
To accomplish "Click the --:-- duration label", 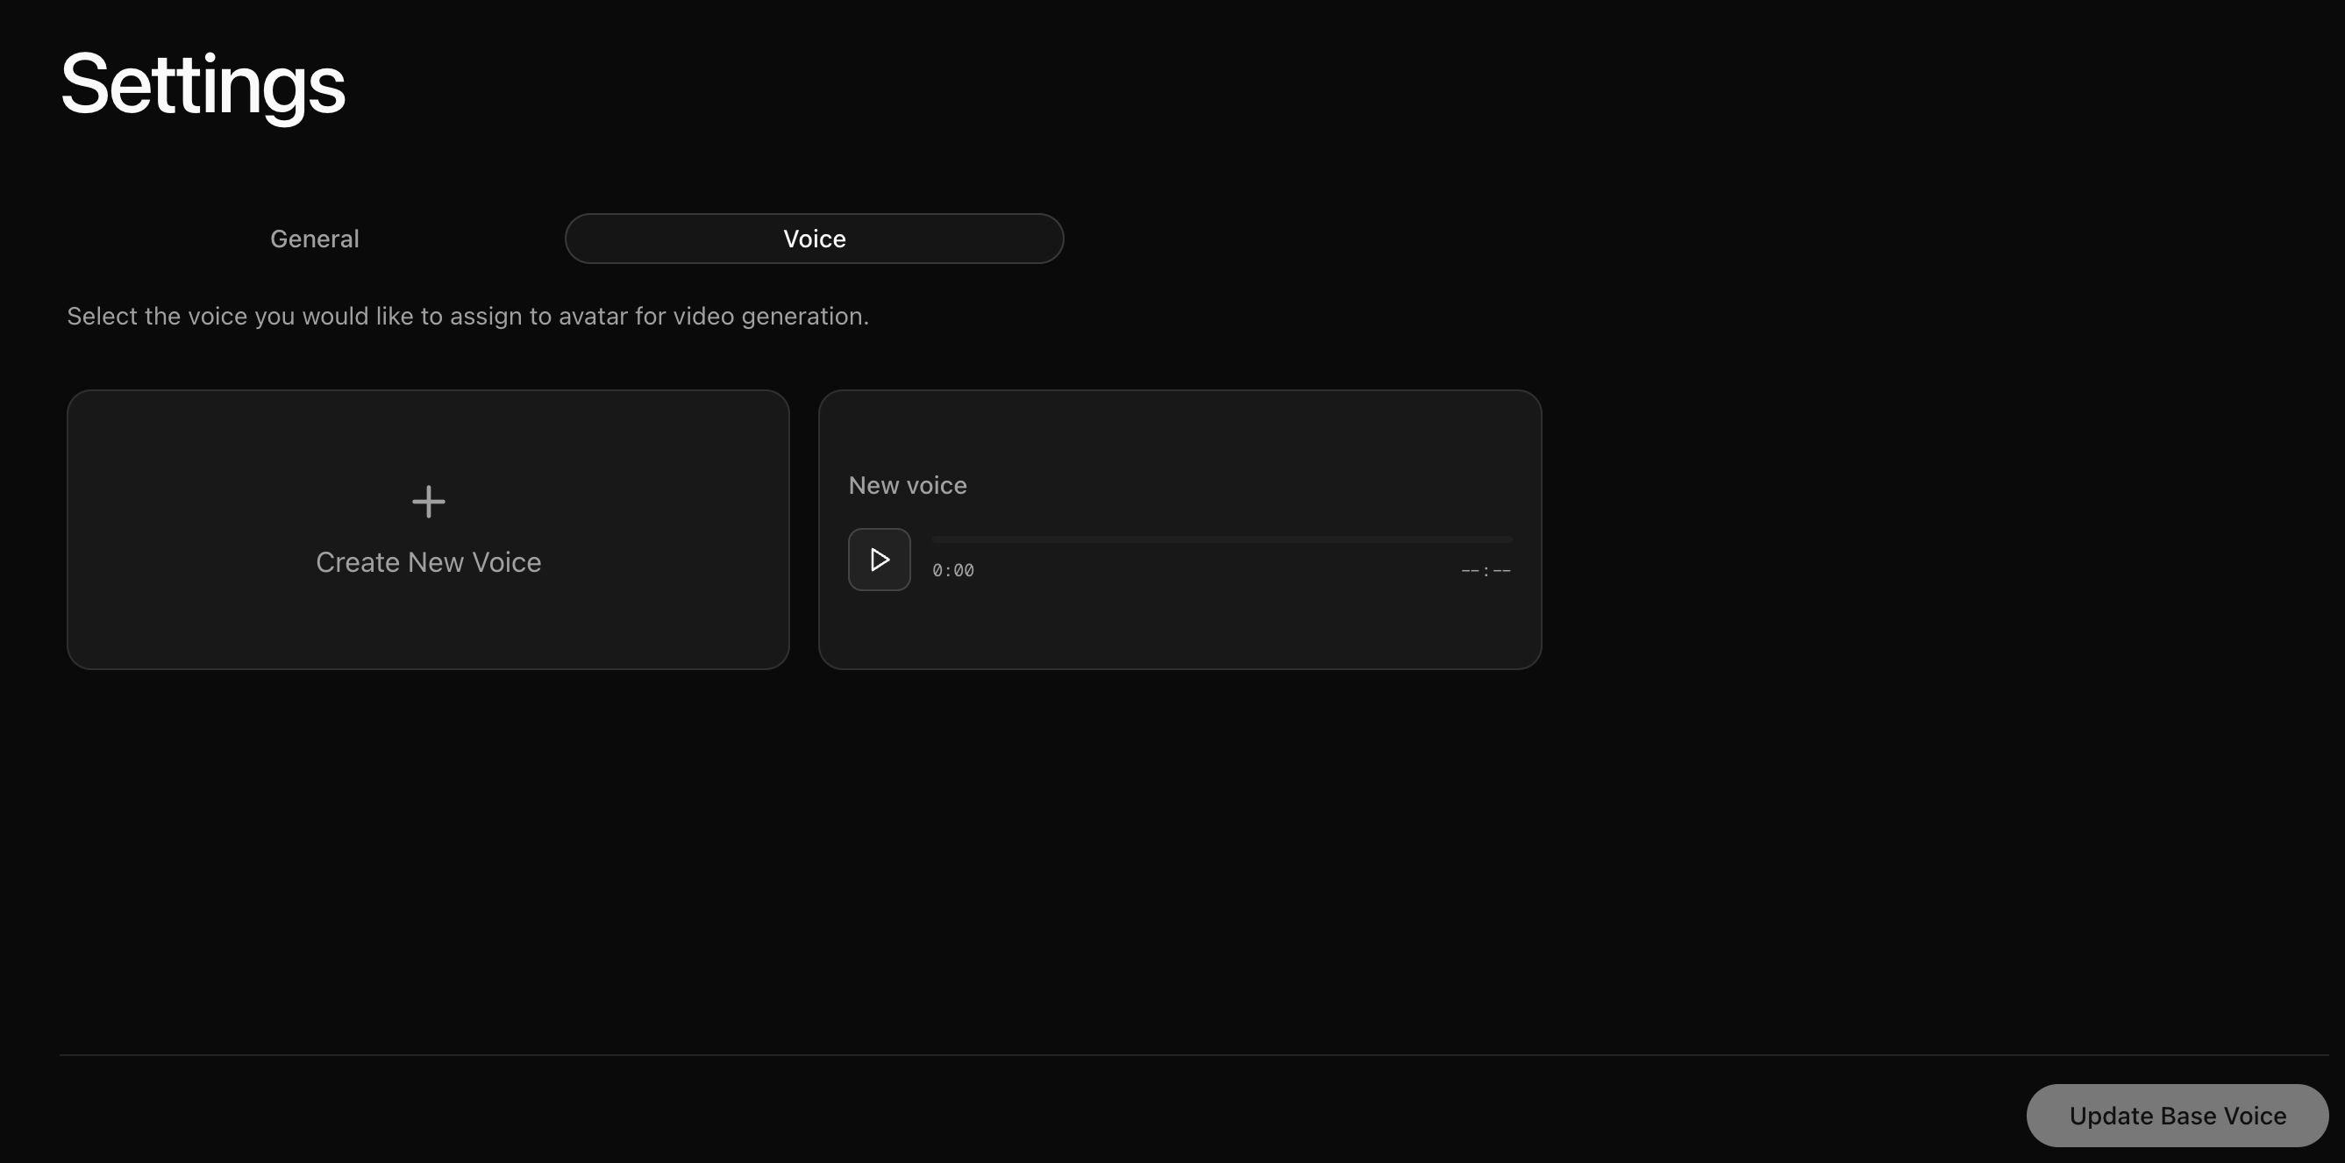I will (1486, 570).
